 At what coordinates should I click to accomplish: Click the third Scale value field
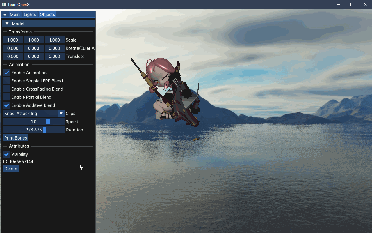pyautogui.click(x=55, y=40)
